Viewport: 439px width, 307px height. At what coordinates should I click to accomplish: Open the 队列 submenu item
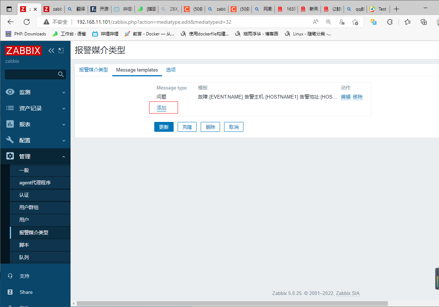[x=40, y=257]
